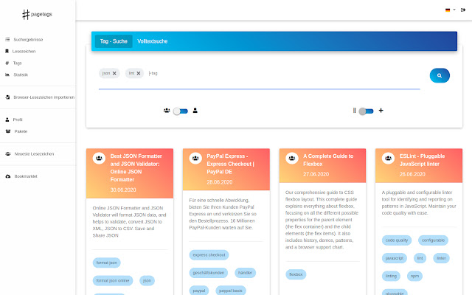Screen dimensions: 472x295
Task: Open the Best JSON Formatter card title
Action: tap(136, 167)
